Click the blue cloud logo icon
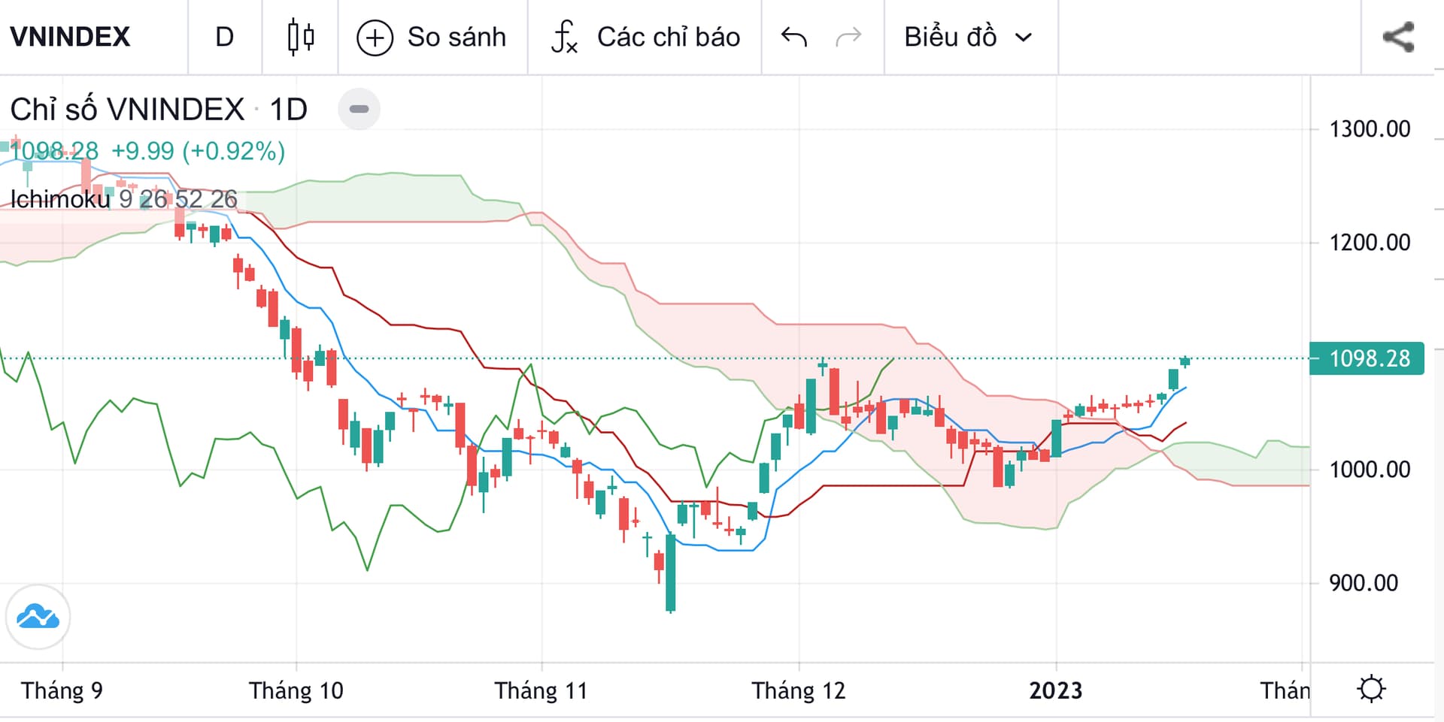The image size is (1444, 722). [38, 617]
